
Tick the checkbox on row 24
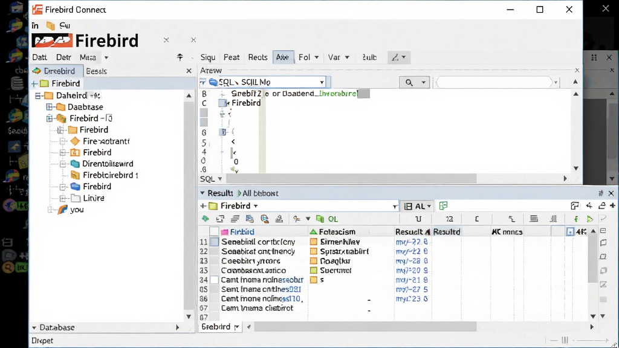214,280
